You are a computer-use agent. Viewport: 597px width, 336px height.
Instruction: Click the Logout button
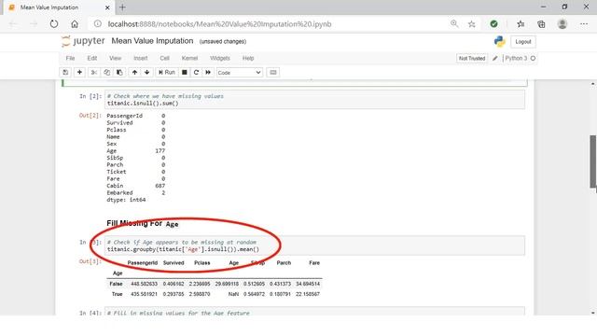[x=522, y=42]
